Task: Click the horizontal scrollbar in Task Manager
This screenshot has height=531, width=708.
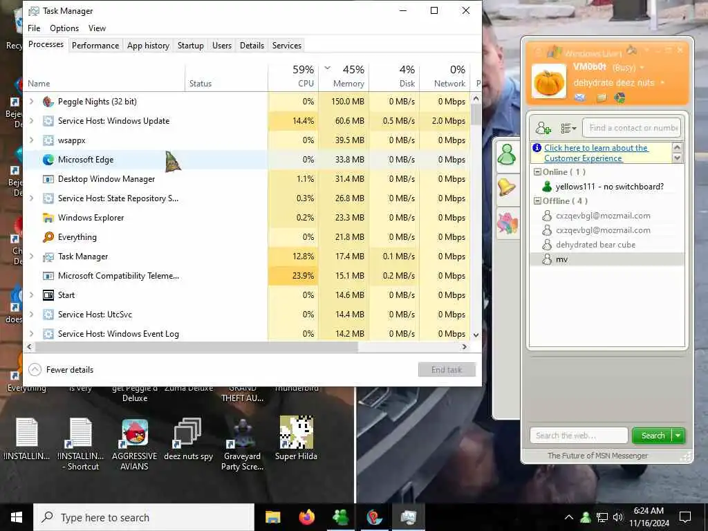Action: 196,347
